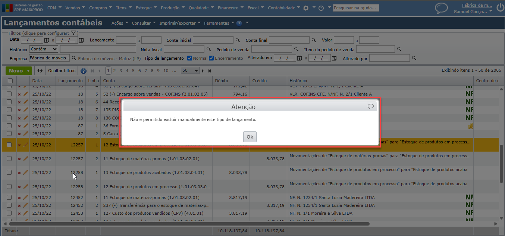Click the chat bubble icon in the Atenção dialog
The image size is (505, 236).
pos(370,106)
